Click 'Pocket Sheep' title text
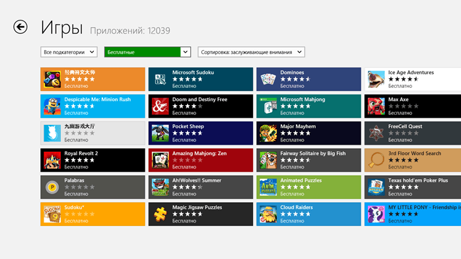 (188, 126)
